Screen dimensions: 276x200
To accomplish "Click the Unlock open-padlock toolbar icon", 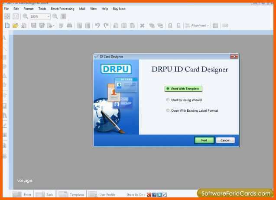I will click(x=179, y=26).
